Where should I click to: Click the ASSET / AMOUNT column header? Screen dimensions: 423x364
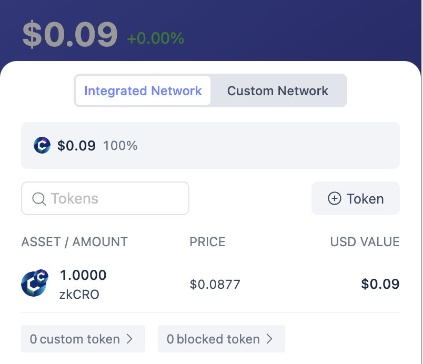(74, 242)
